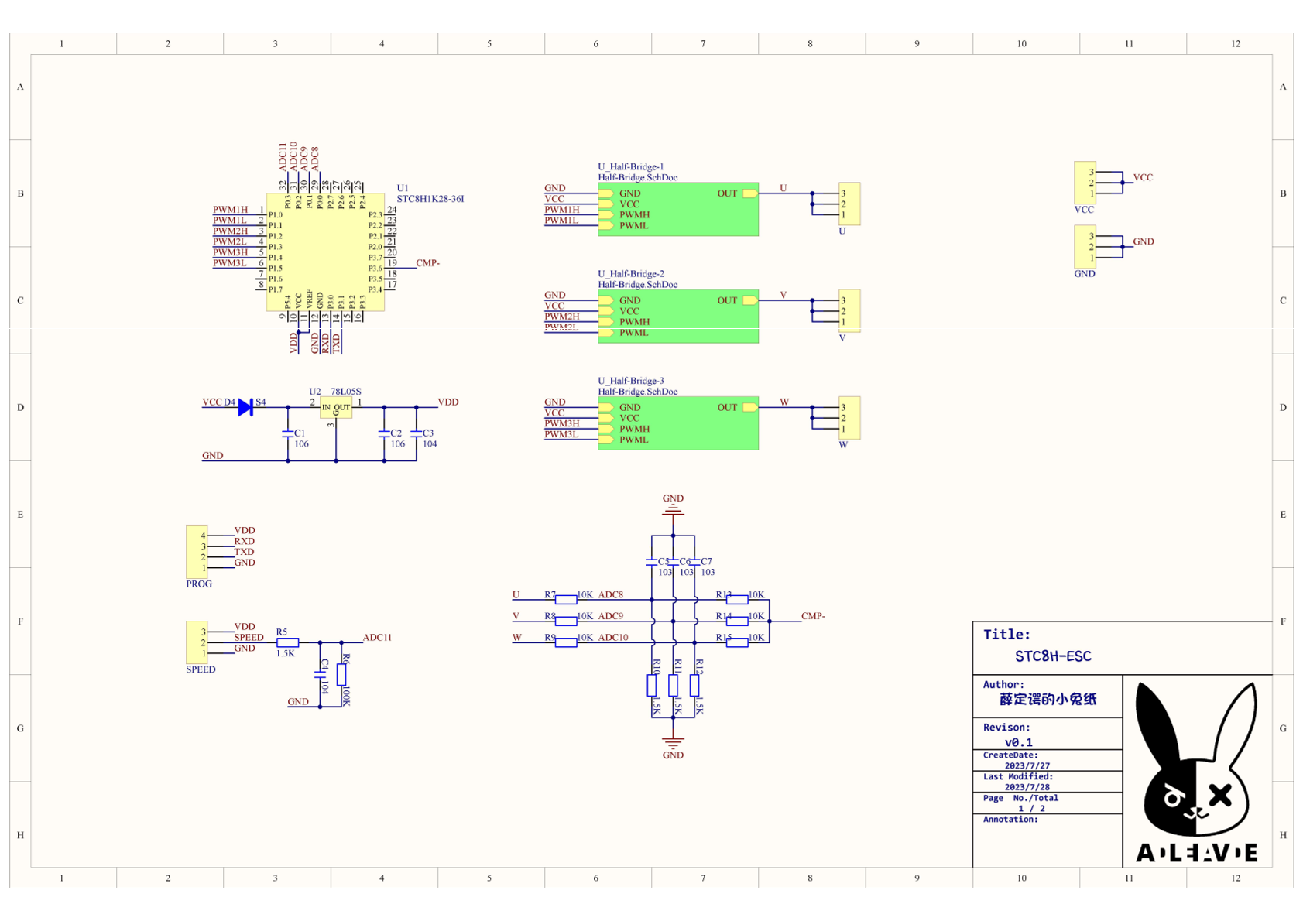This screenshot has width=1303, height=921.
Task: Click the 'VDD' net label at regulator output
Action: point(448,402)
